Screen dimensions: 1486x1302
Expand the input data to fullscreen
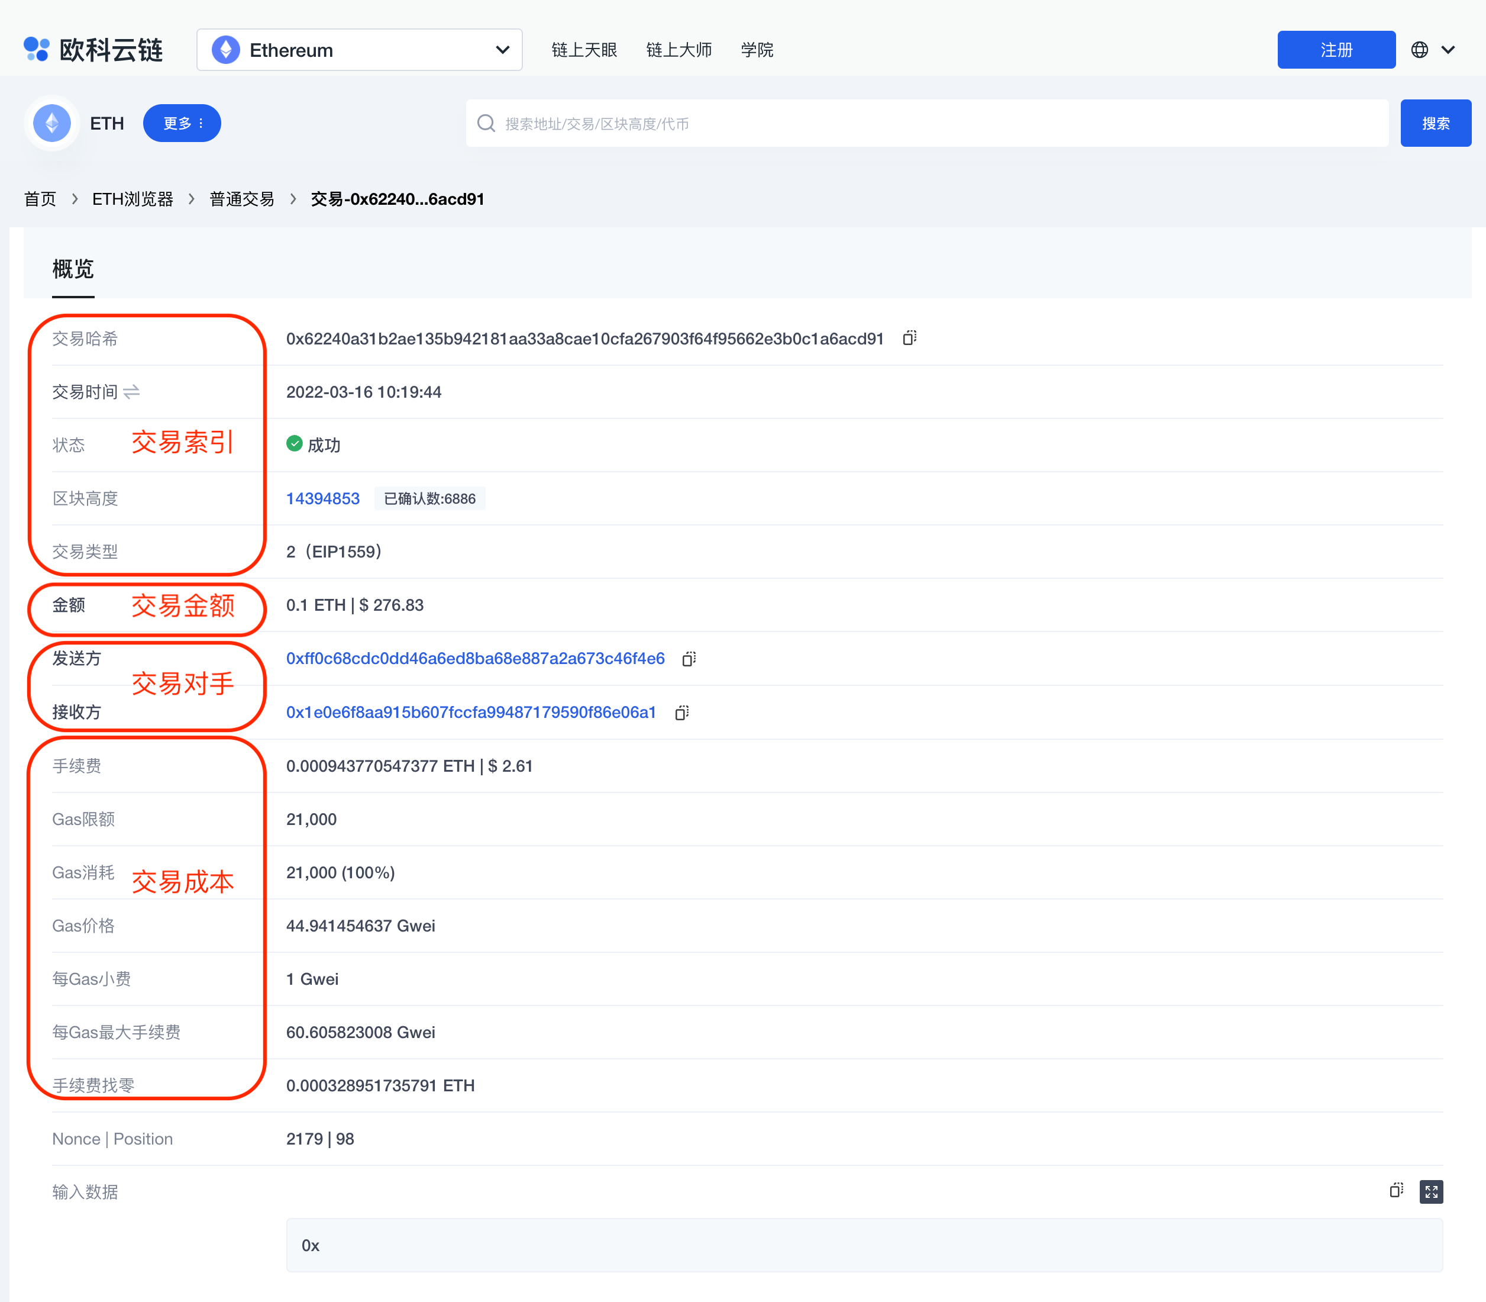click(x=1431, y=1191)
